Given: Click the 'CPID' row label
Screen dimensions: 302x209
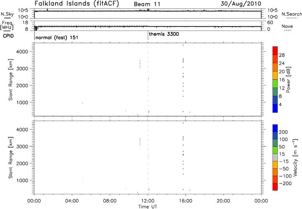Looking at the screenshot, I should pos(8,36).
